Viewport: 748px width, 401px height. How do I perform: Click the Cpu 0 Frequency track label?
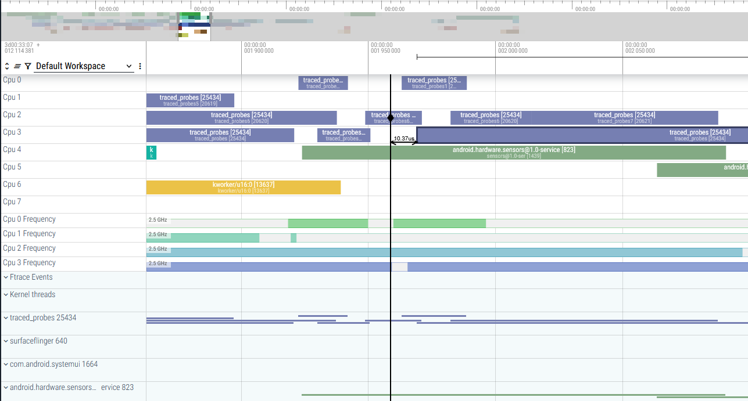(x=29, y=219)
